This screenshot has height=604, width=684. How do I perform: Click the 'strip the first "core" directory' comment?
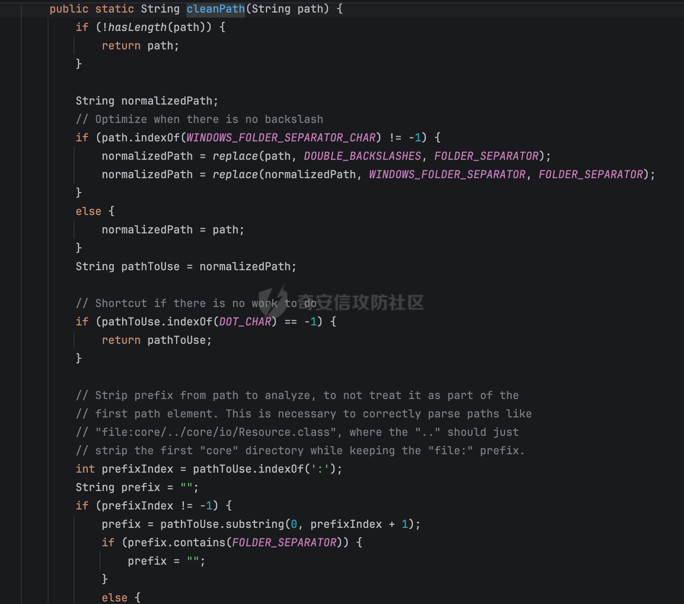300,450
